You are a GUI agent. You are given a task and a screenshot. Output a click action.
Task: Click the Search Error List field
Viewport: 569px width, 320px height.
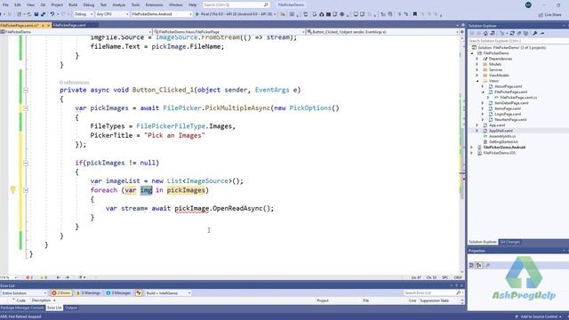tap(433, 292)
